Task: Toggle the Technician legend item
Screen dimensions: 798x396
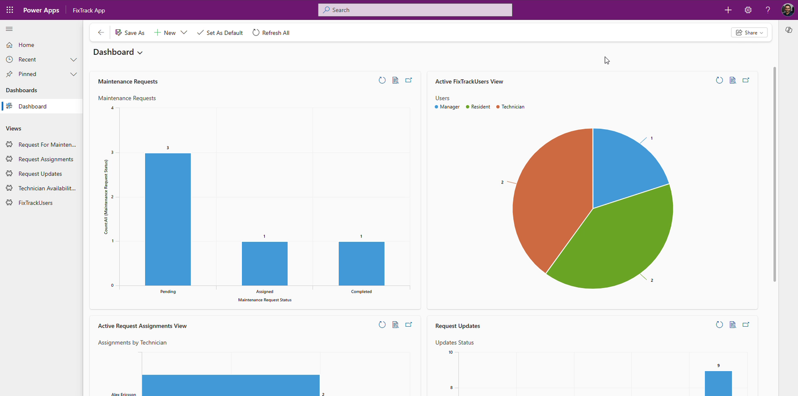Action: (x=510, y=107)
